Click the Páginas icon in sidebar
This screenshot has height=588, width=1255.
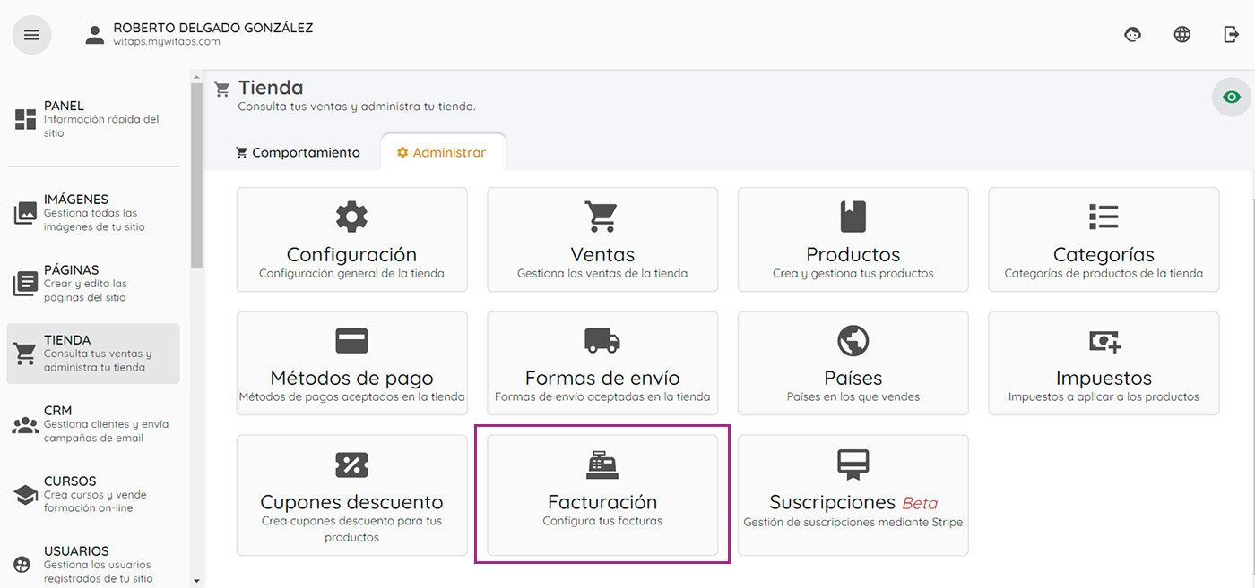click(x=25, y=284)
